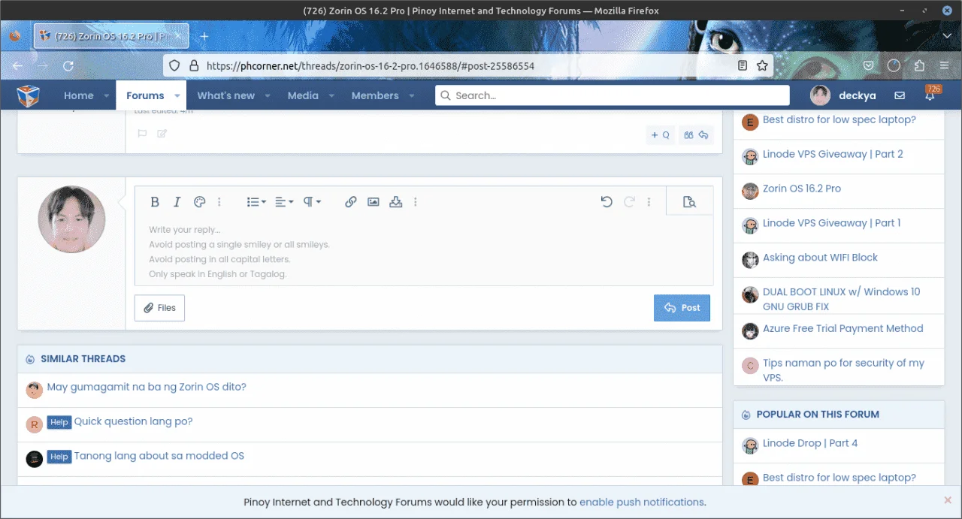The height and width of the screenshot is (519, 962).
Task: Click the Files attachment button
Action: point(159,308)
